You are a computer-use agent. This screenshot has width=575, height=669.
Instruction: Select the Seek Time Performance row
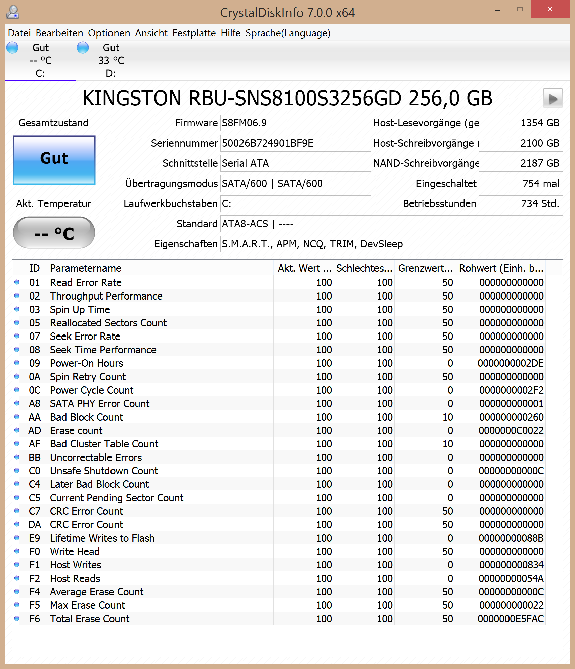[279, 350]
